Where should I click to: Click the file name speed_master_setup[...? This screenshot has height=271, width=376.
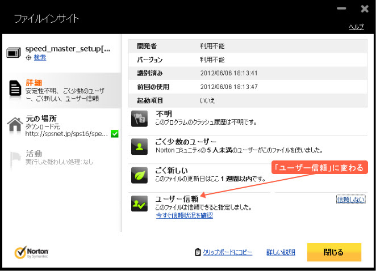point(68,49)
